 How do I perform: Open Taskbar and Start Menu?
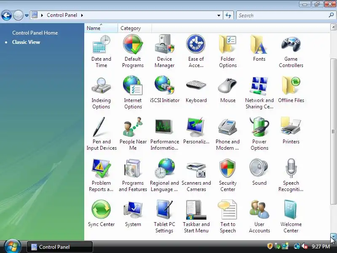pos(196,217)
